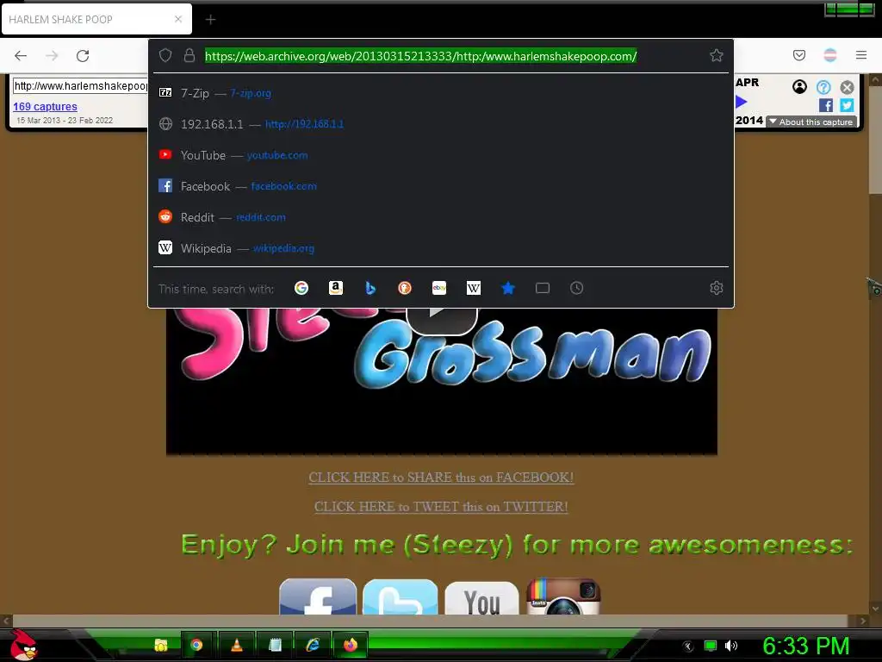Search this time with eBay
The width and height of the screenshot is (882, 662).
click(x=438, y=288)
